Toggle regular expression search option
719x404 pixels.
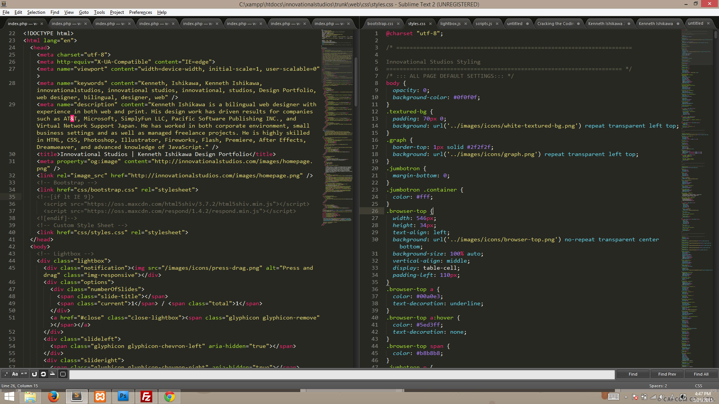[x=6, y=374]
